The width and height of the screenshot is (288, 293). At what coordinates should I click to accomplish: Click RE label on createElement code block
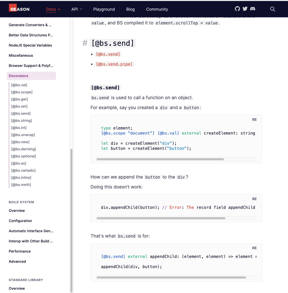[x=254, y=120]
